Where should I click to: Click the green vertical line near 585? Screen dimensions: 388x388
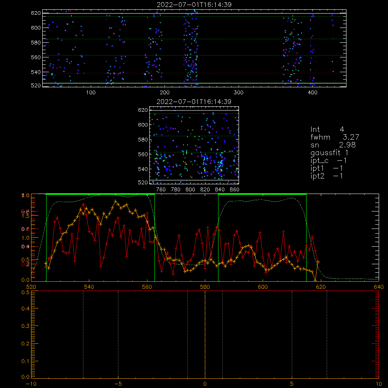pyautogui.click(x=218, y=237)
